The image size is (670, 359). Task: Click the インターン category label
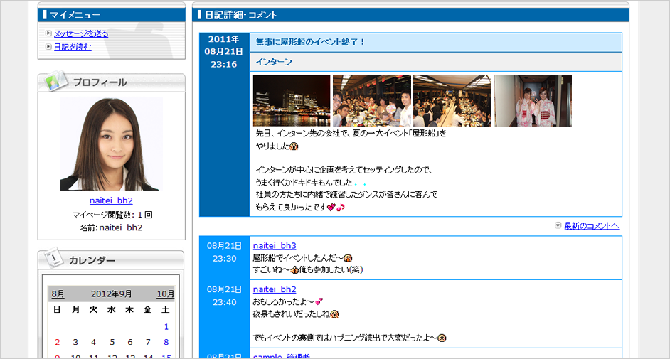pyautogui.click(x=274, y=62)
